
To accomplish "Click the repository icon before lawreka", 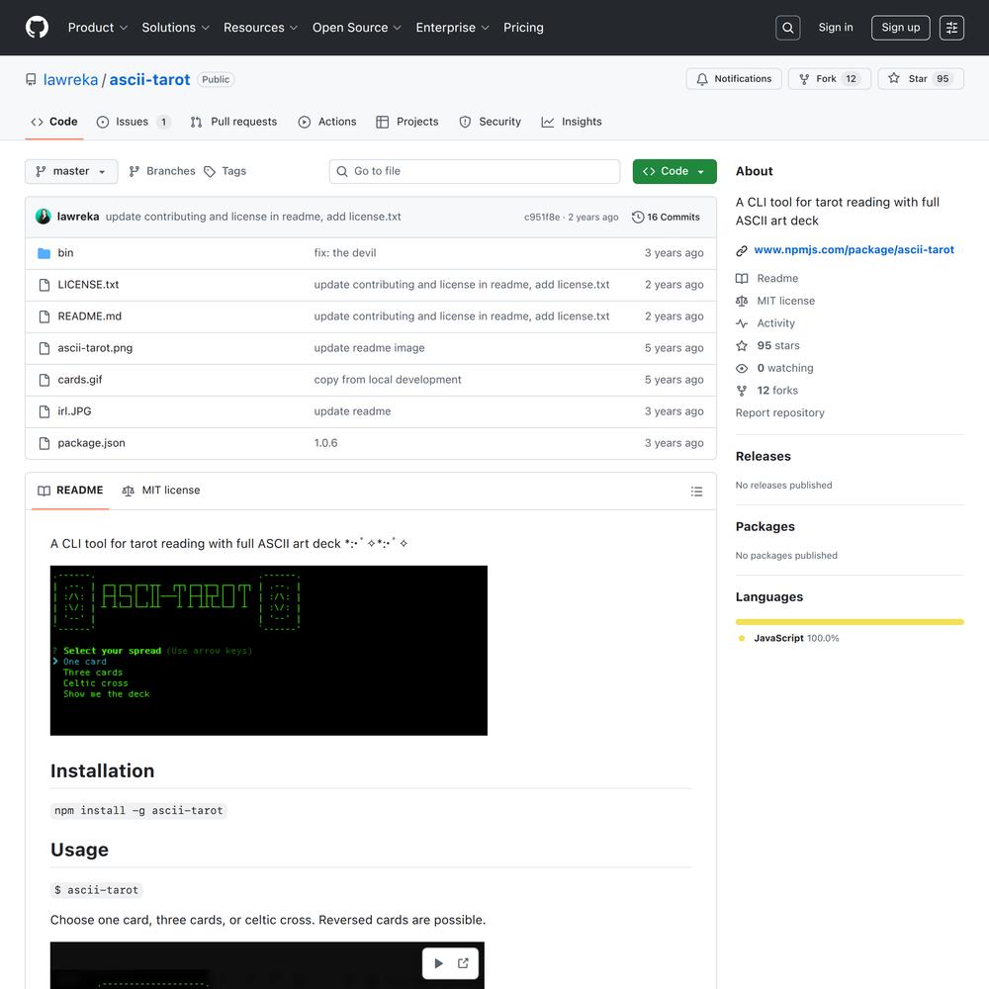I will pyautogui.click(x=31, y=79).
